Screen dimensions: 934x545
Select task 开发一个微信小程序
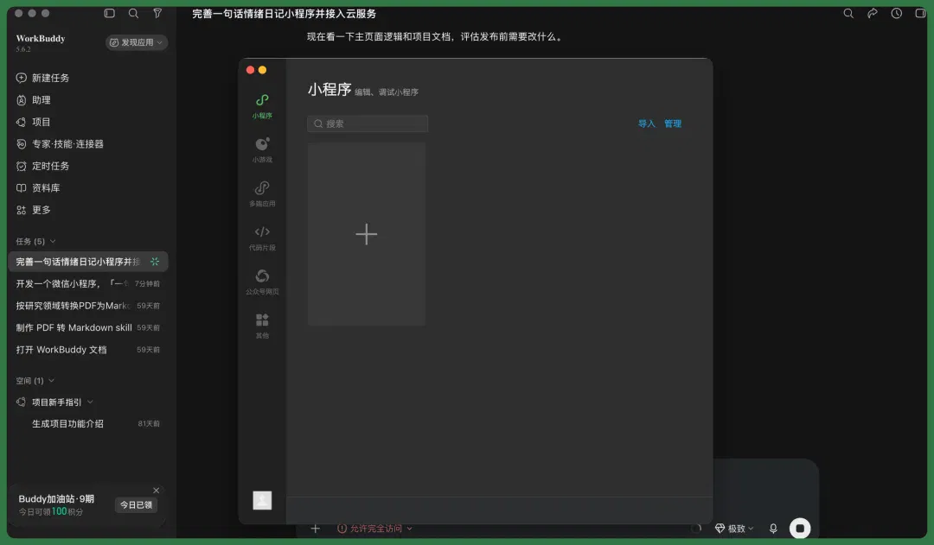pyautogui.click(x=88, y=284)
